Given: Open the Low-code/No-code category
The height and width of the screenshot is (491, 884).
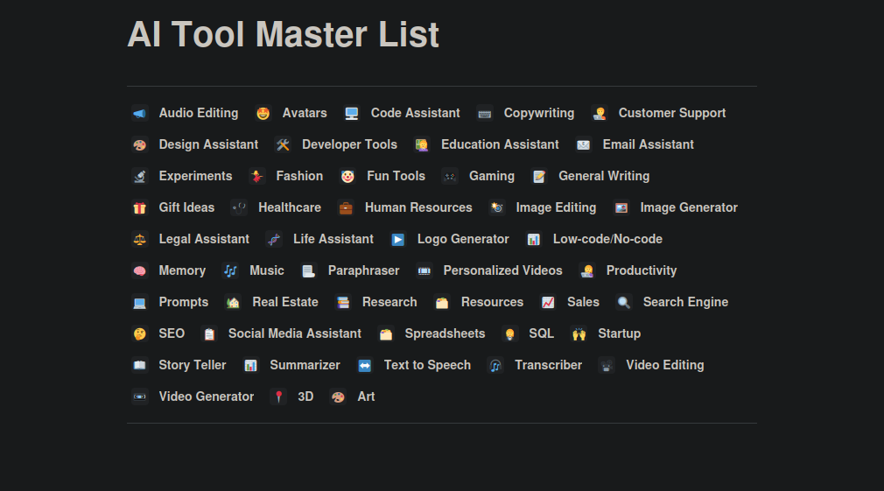Looking at the screenshot, I should click(x=607, y=240).
